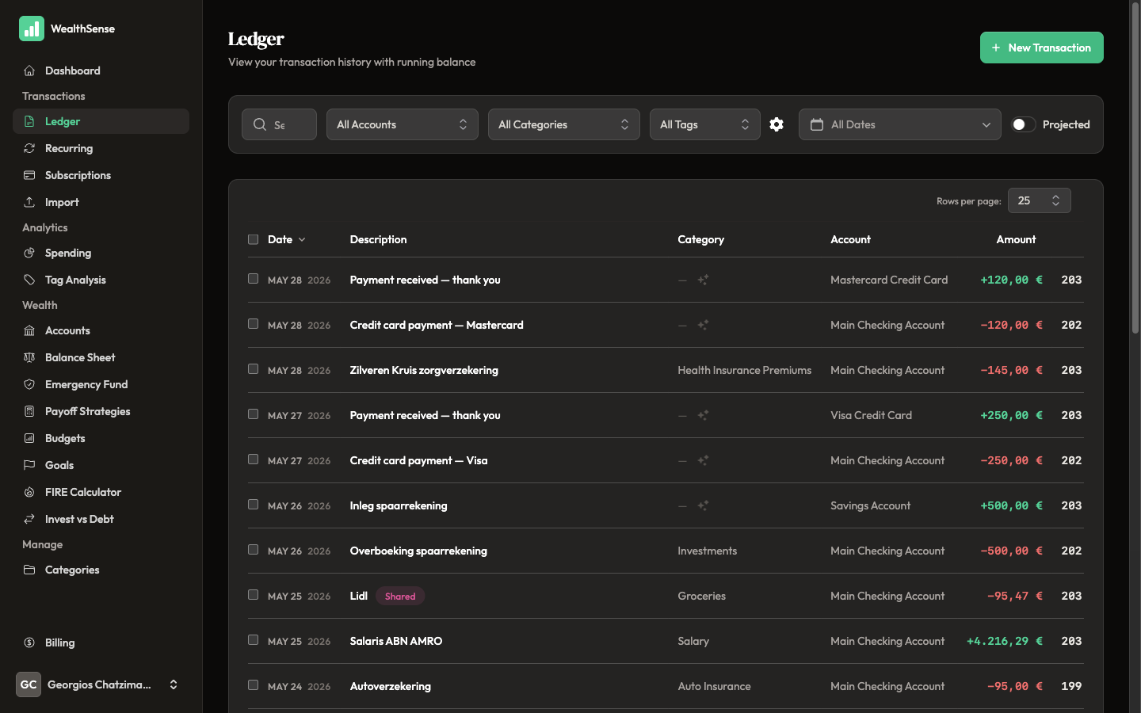Click the +4.216,29 € amount
Screen dimensions: 1141x713
pos(1004,641)
